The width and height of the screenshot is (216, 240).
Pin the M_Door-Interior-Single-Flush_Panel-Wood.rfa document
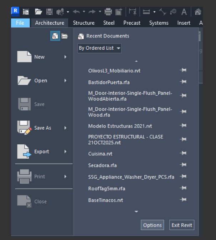(183, 111)
